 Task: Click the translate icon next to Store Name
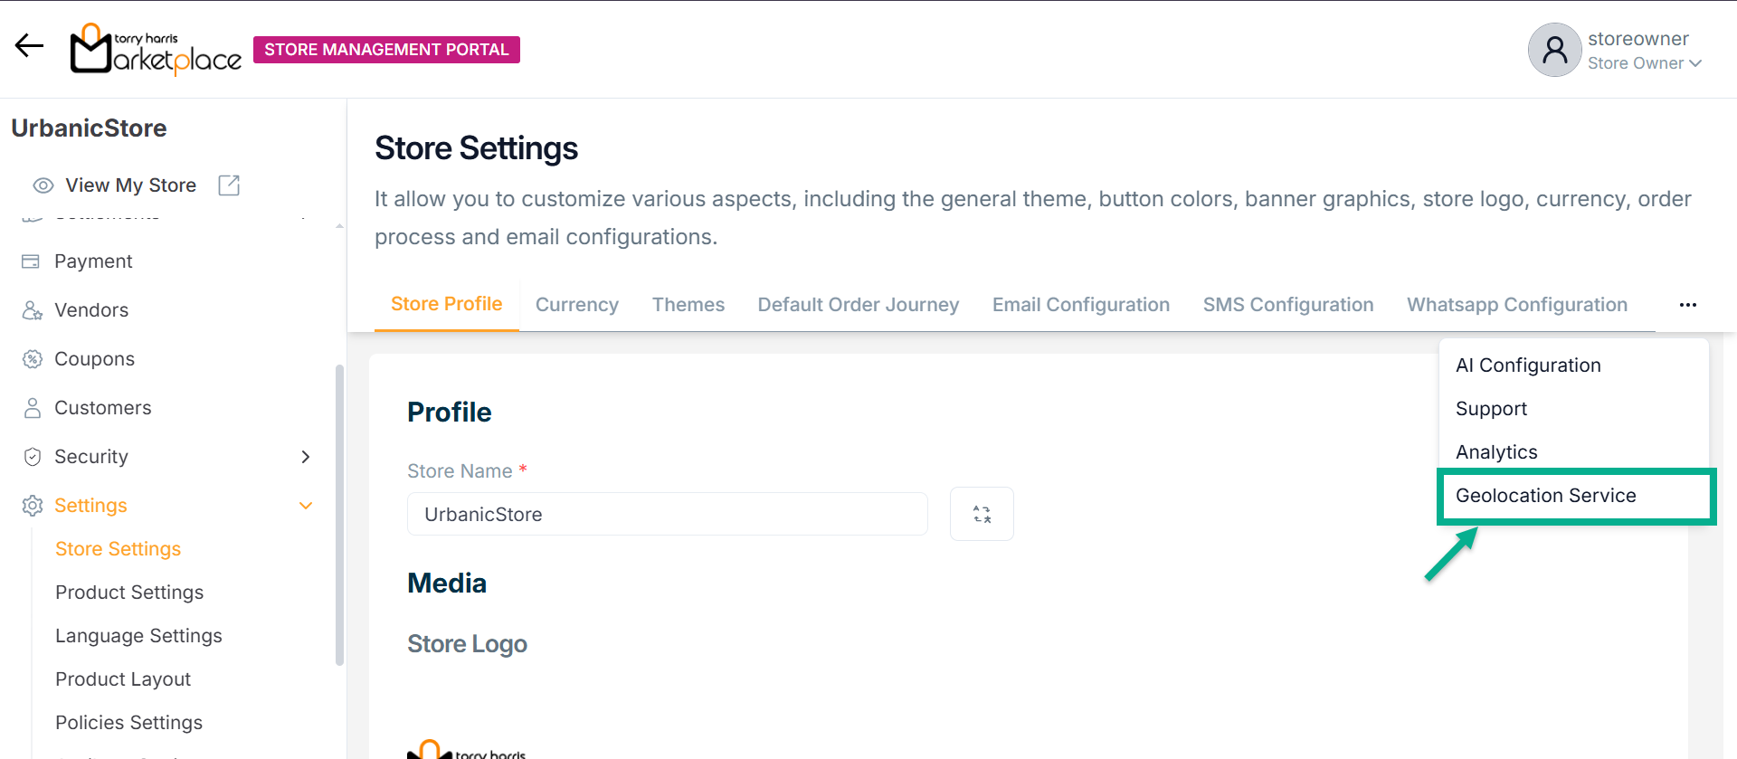coord(982,514)
